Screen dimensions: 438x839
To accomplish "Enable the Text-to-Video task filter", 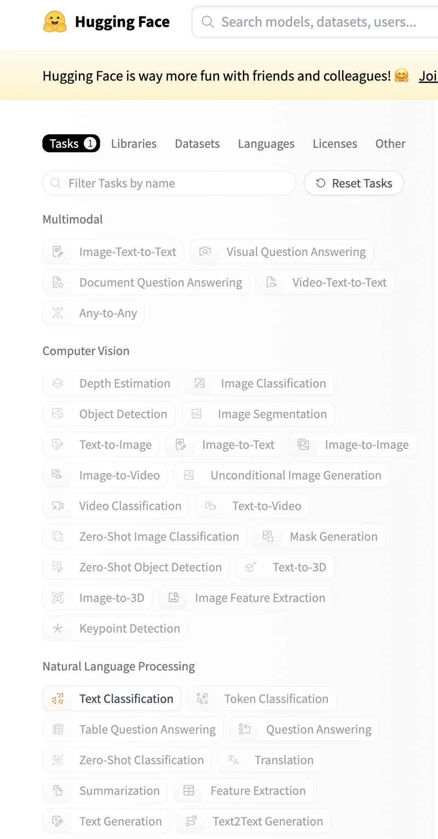I will pyautogui.click(x=252, y=506).
